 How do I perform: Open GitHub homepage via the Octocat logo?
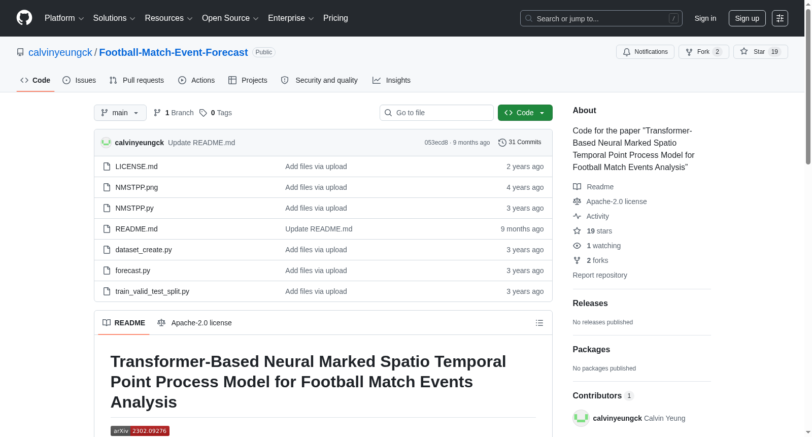(x=24, y=18)
